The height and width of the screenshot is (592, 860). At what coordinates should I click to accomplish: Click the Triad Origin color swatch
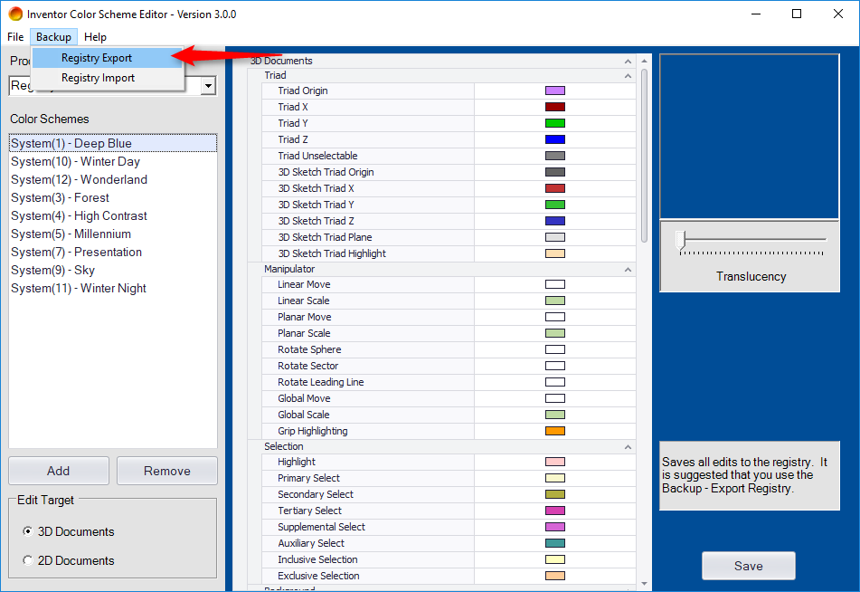click(555, 91)
